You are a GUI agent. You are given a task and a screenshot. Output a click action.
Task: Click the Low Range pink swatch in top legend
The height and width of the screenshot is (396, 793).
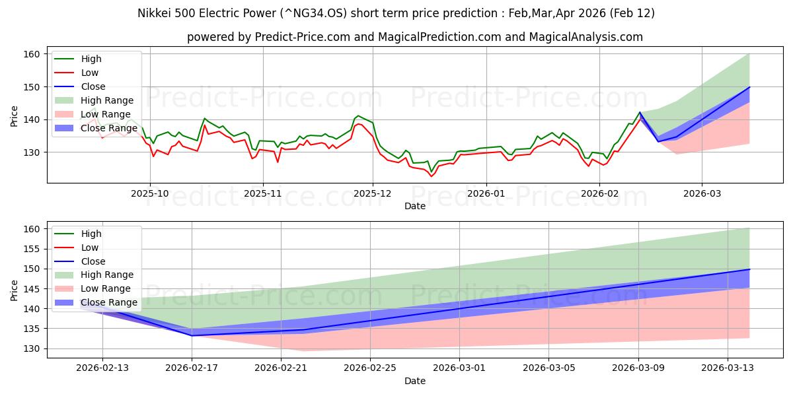(65, 114)
